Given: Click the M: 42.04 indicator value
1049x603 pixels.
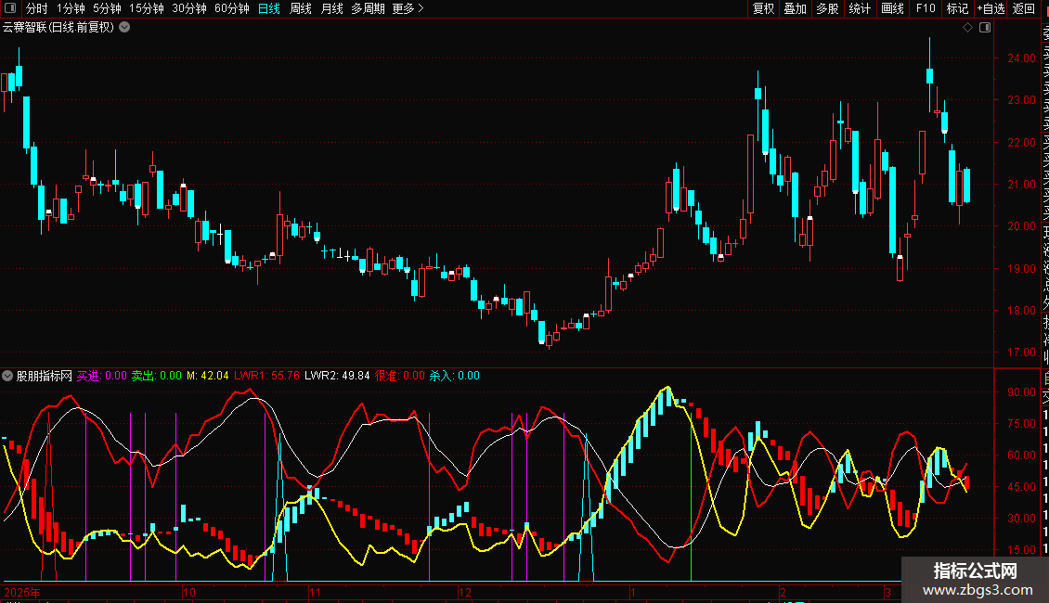Looking at the screenshot, I should tap(207, 376).
